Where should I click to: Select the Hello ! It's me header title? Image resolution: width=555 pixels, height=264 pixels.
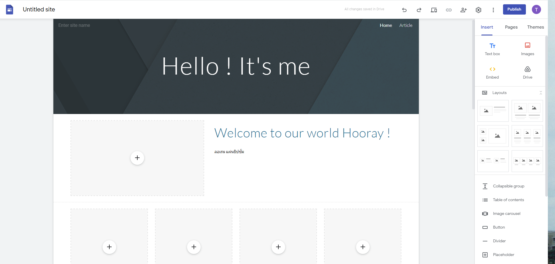(x=236, y=67)
